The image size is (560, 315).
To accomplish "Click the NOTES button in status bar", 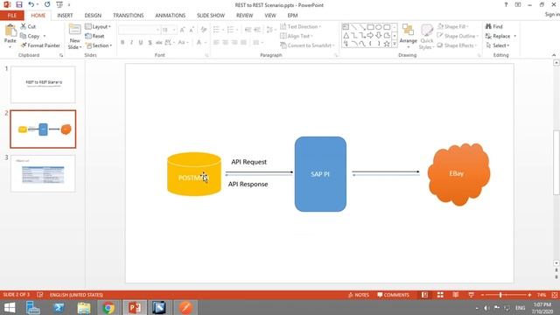I will coord(358,295).
